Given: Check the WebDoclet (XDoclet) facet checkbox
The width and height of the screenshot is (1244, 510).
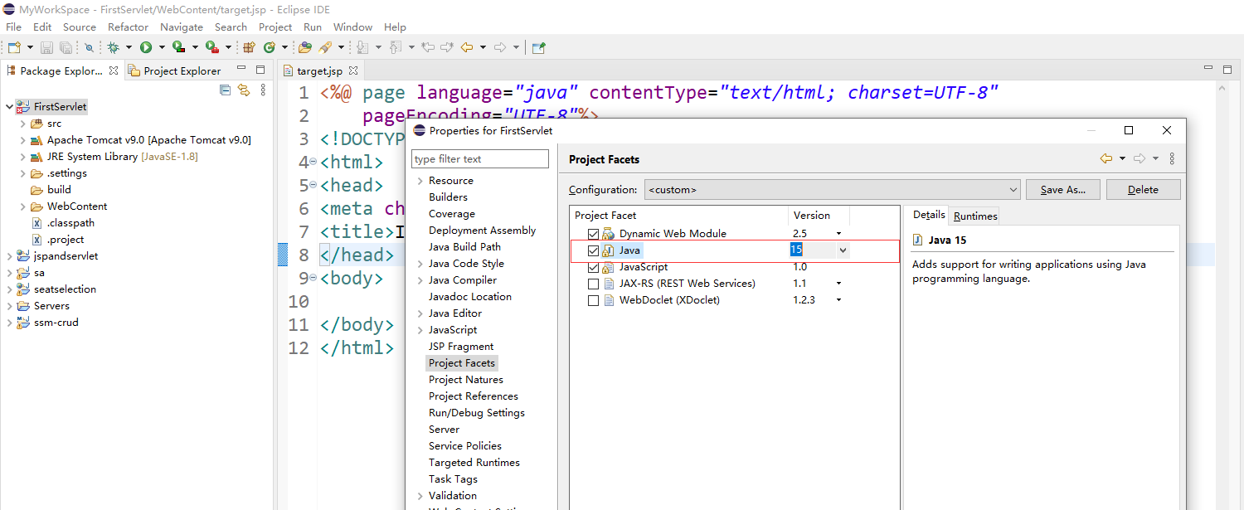Looking at the screenshot, I should coord(593,300).
